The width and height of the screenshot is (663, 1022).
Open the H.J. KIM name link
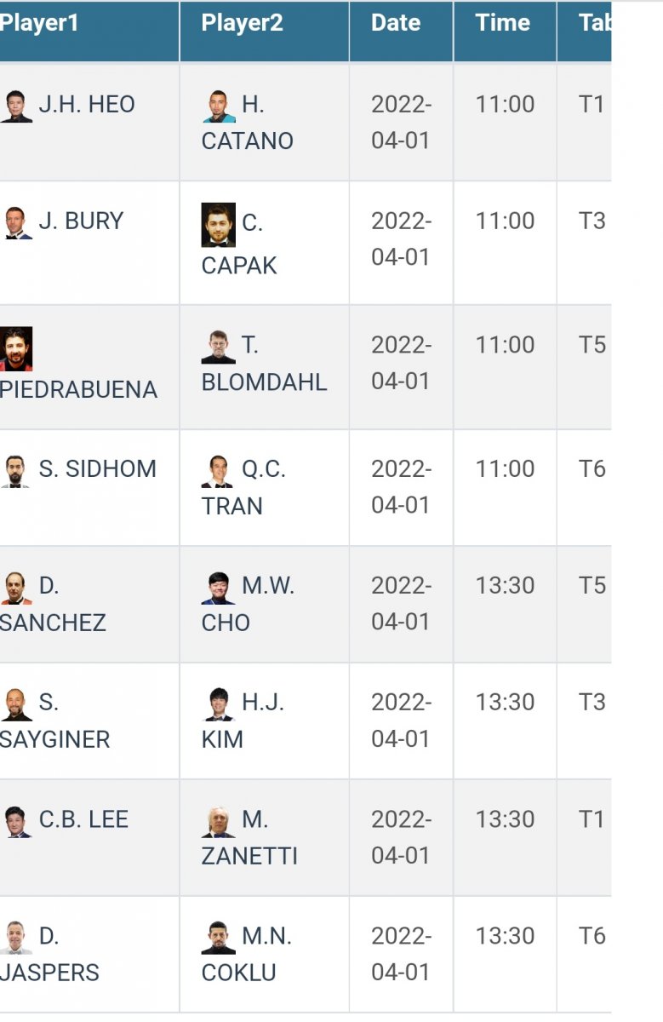click(222, 739)
